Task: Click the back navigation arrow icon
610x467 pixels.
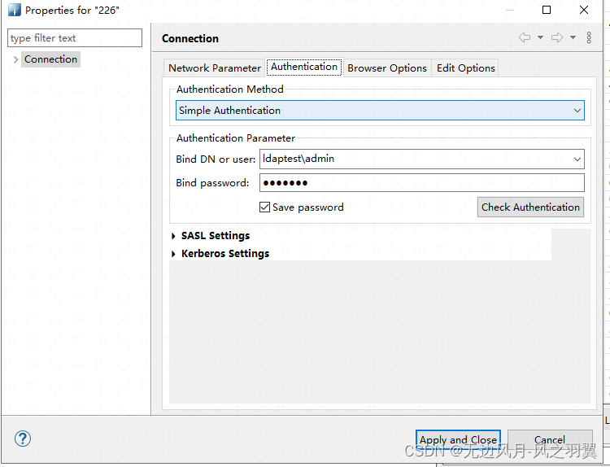Action: [525, 37]
